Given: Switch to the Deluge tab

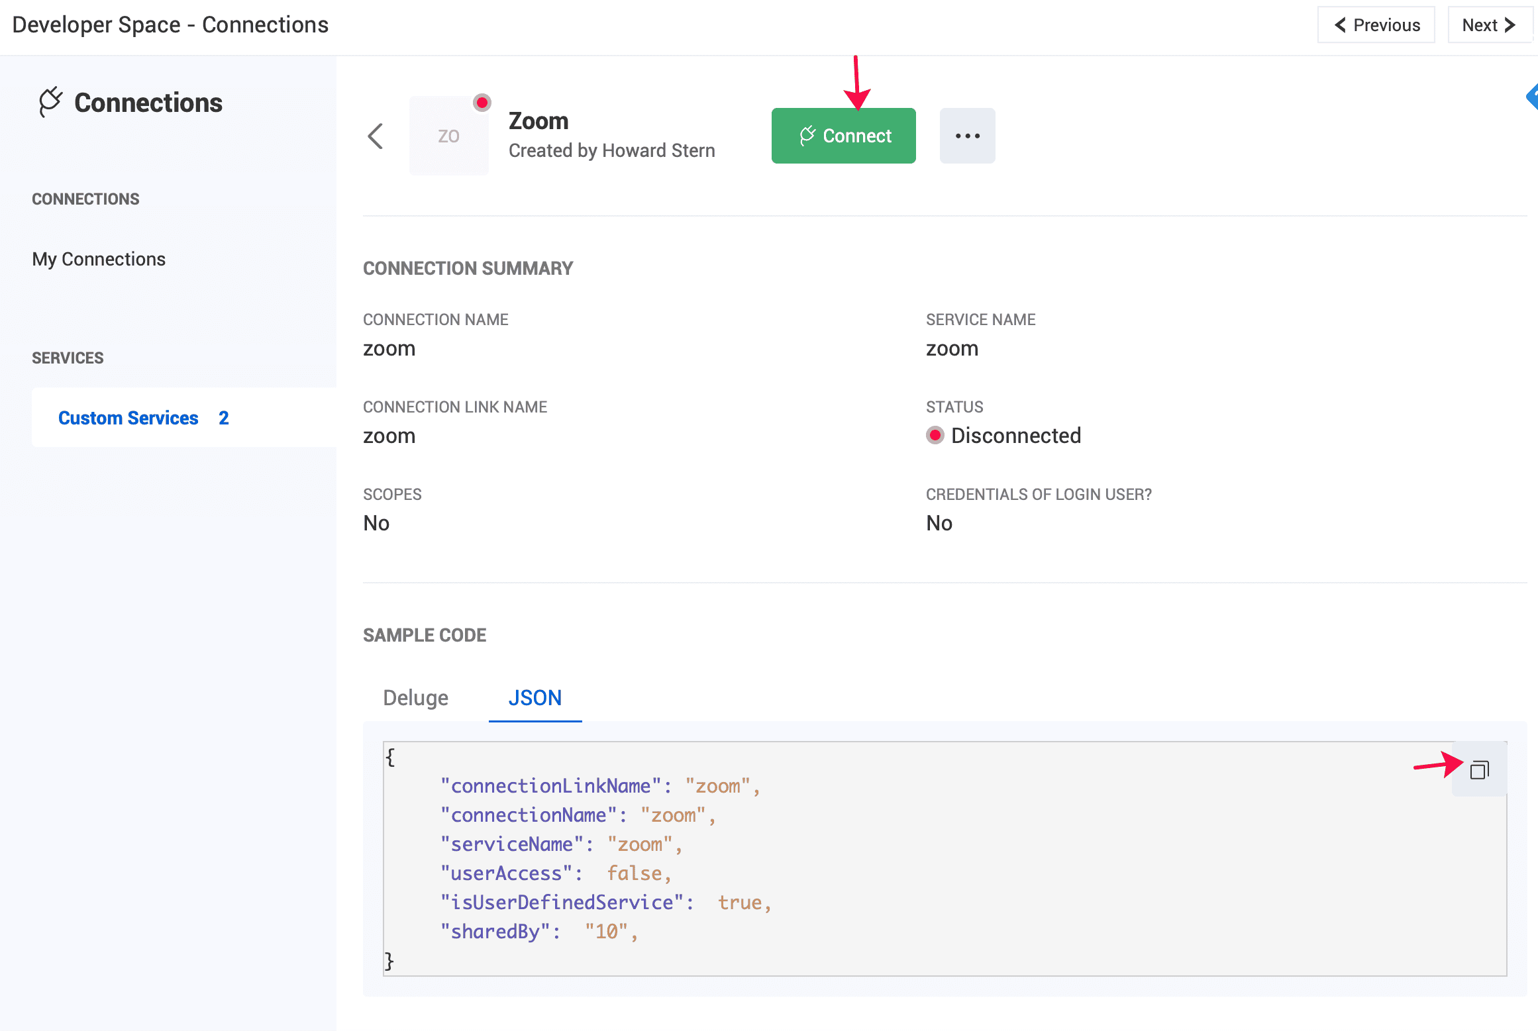Looking at the screenshot, I should click(415, 697).
